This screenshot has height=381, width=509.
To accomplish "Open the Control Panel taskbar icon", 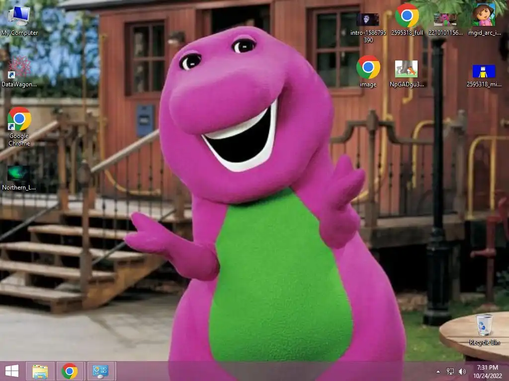I will pos(100,371).
